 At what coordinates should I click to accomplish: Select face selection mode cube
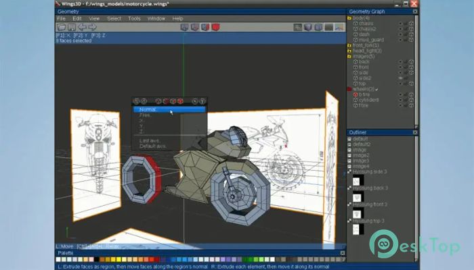(x=205, y=27)
